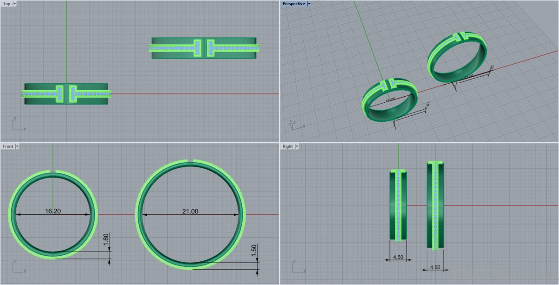
Task: Click the Right viewport title label
Action: pyautogui.click(x=288, y=146)
